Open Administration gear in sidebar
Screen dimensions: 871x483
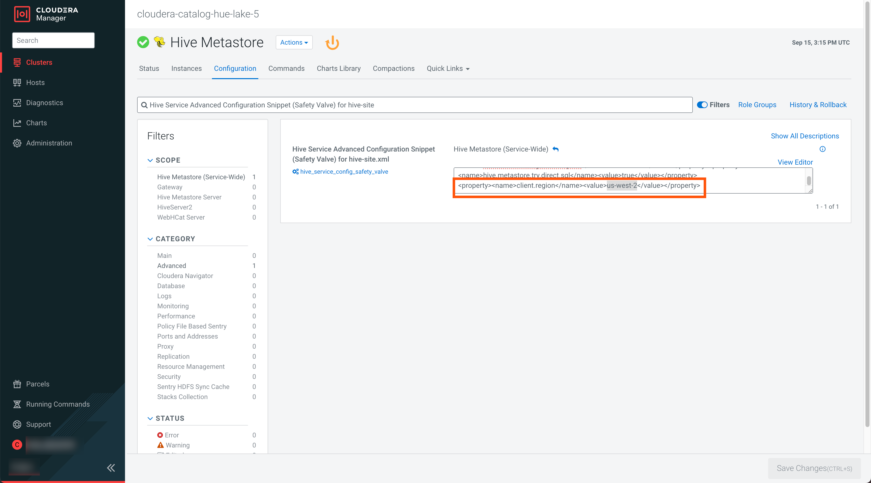click(x=17, y=143)
